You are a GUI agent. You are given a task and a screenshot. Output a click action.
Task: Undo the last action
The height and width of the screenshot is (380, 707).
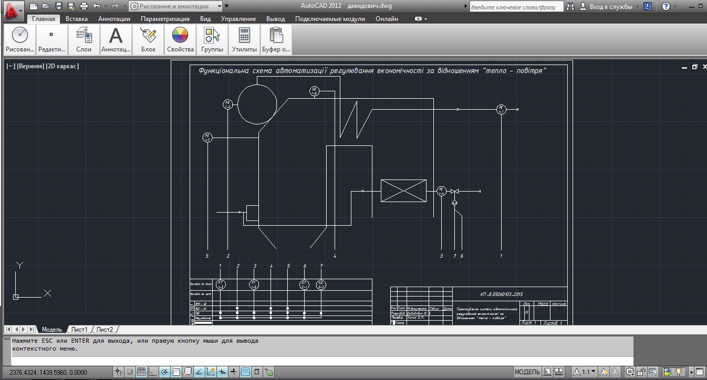96,6
